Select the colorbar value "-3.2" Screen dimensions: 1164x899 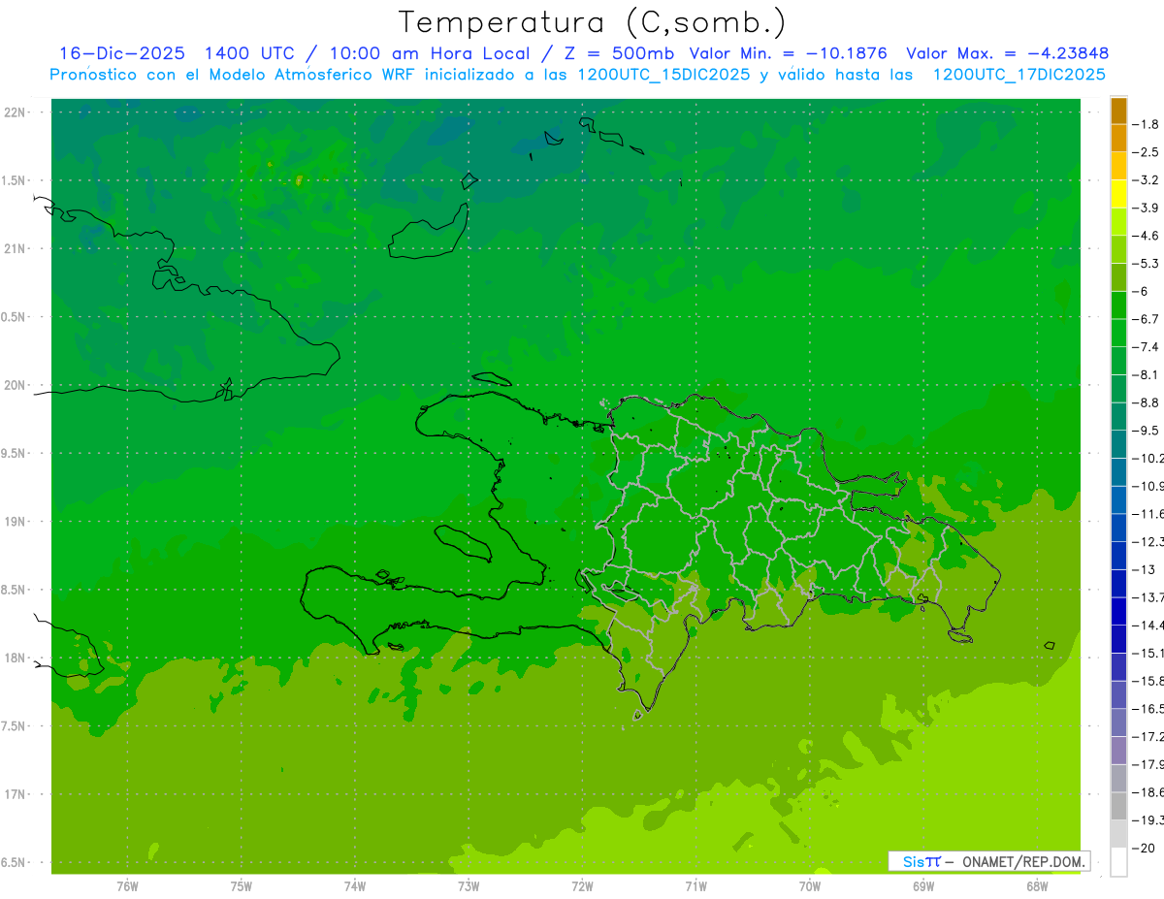pyautogui.click(x=1148, y=180)
